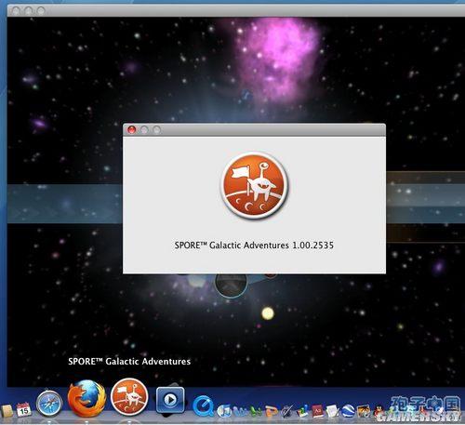Open iTunes from the dock
Screen dimensions: 465x425
pos(224,411)
